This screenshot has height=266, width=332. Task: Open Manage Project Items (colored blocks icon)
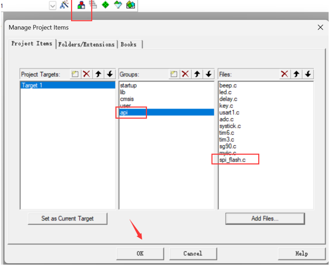pos(81,5)
